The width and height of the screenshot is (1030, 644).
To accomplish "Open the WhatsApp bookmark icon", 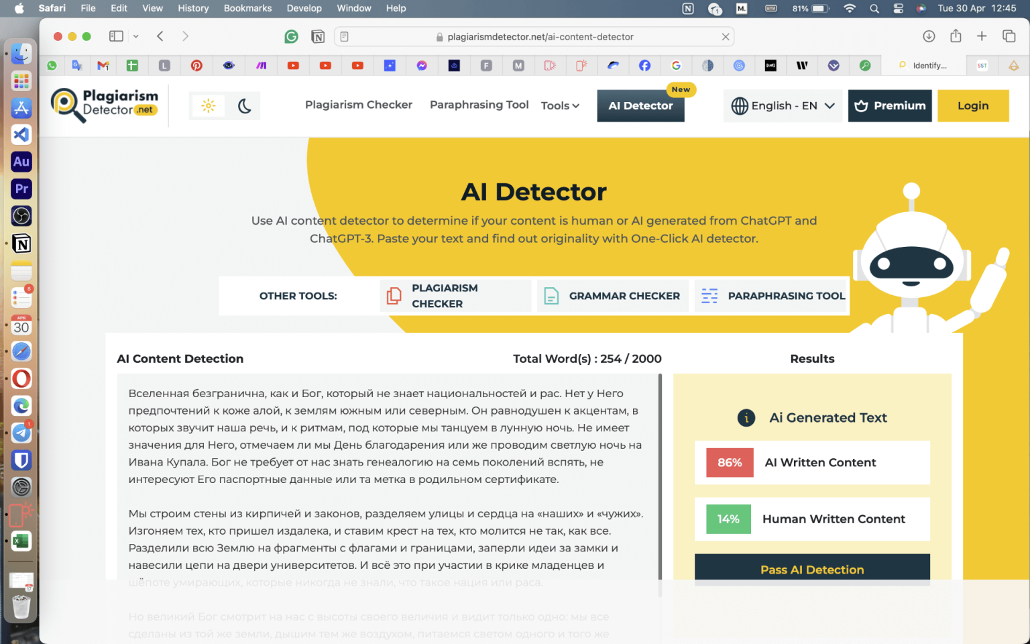I will click(x=52, y=65).
